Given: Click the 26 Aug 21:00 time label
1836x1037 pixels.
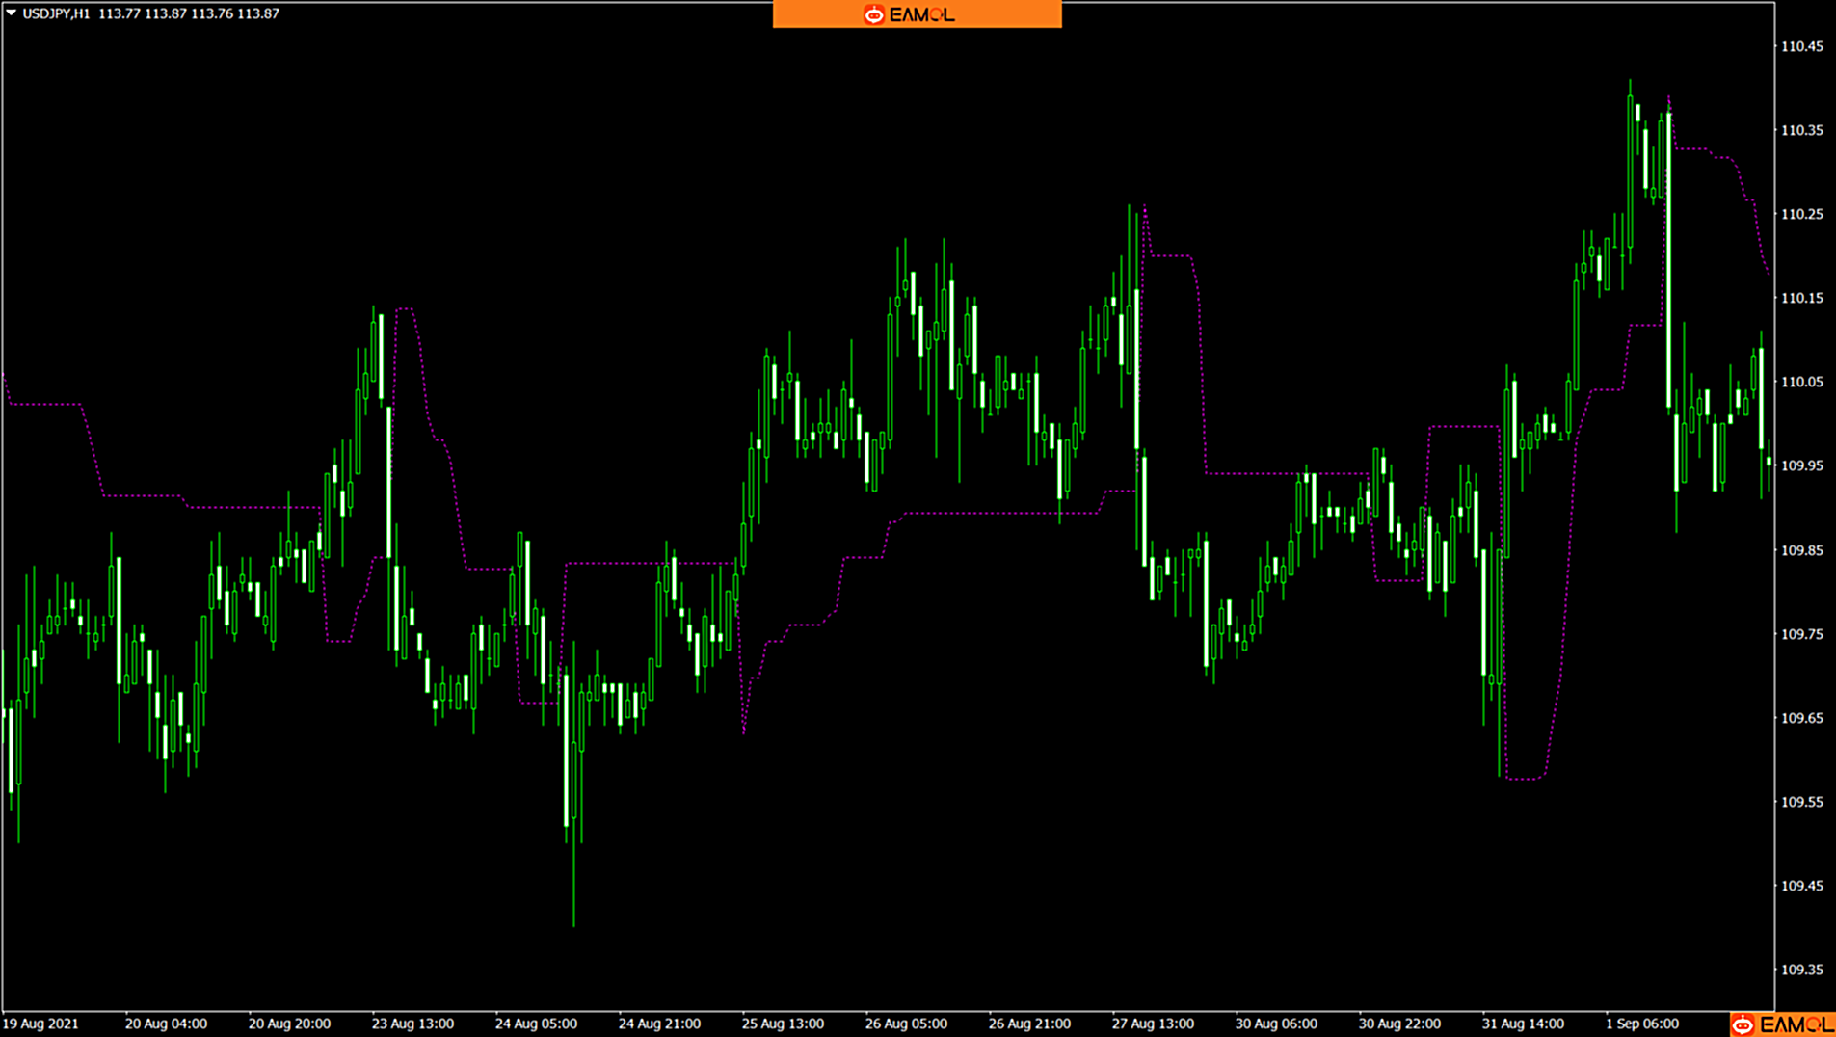Looking at the screenshot, I should (1029, 1024).
